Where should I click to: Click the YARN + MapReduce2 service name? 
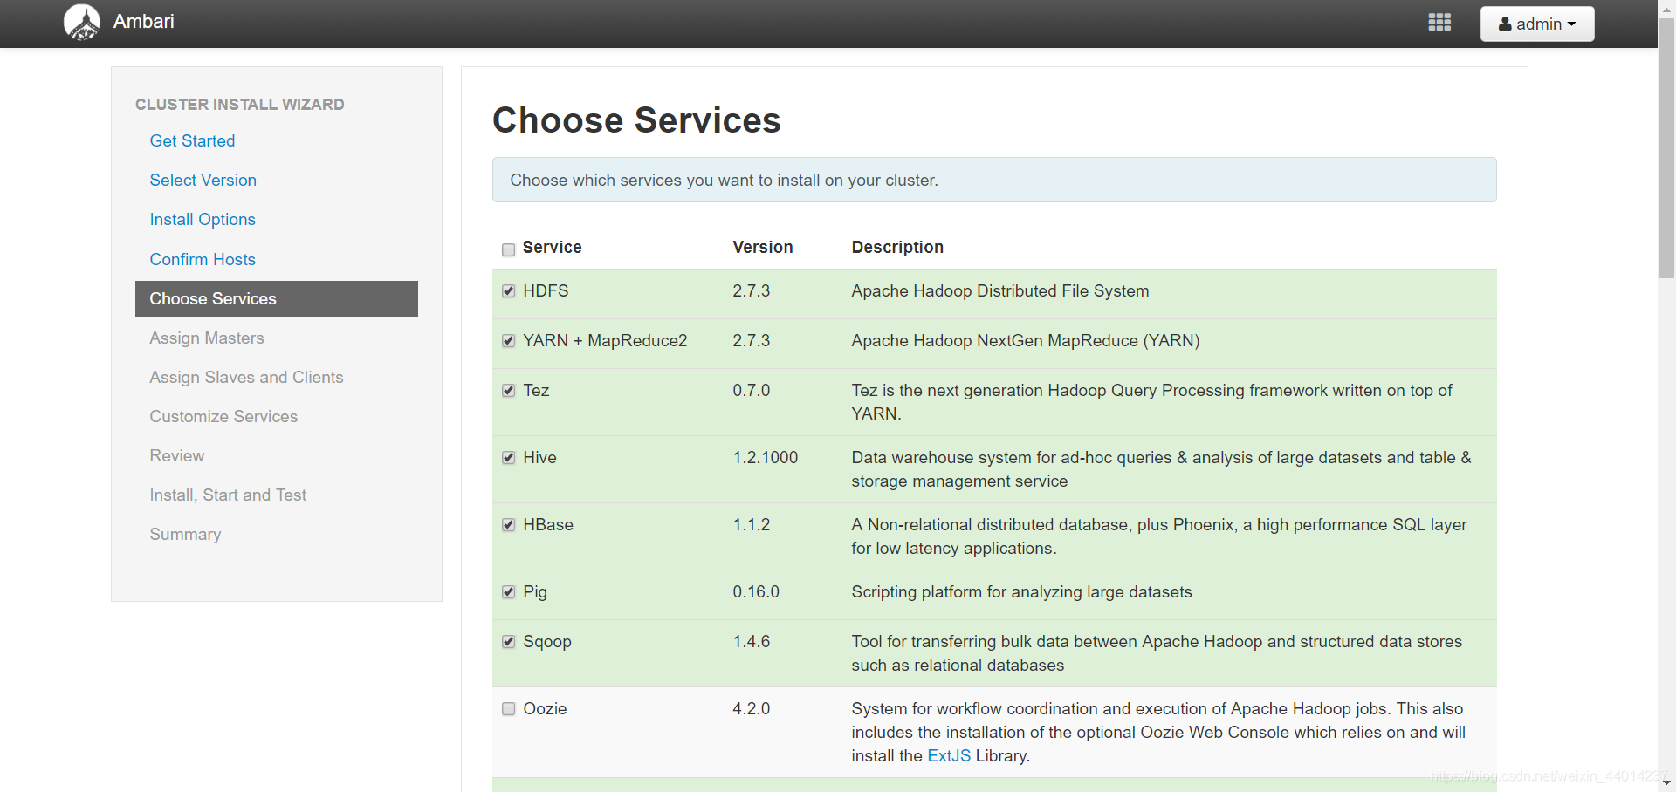pos(605,340)
